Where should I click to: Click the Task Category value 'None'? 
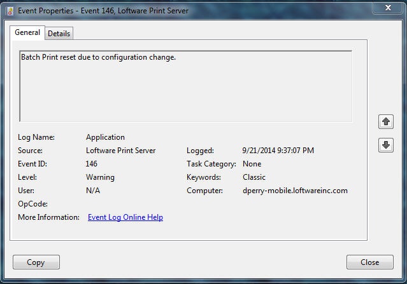252,164
